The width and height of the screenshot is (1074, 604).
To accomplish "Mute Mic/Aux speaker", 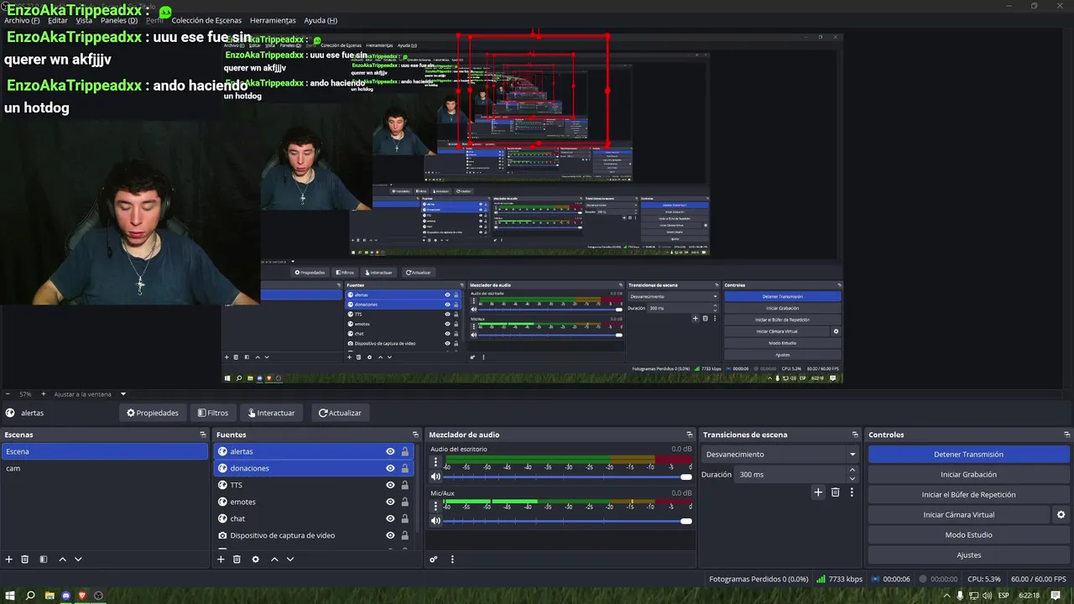I will tap(435, 521).
